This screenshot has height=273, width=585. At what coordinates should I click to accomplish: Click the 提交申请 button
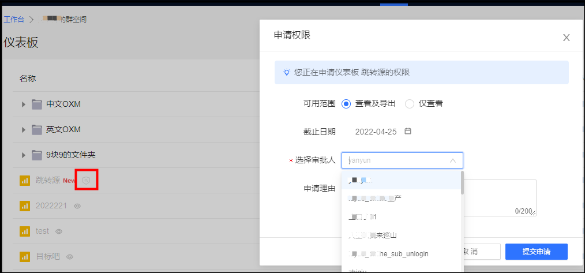536,252
